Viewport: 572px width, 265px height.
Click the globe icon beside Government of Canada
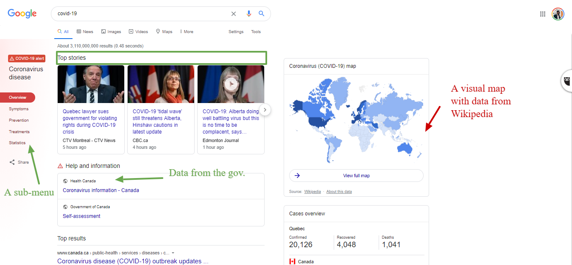click(x=65, y=207)
